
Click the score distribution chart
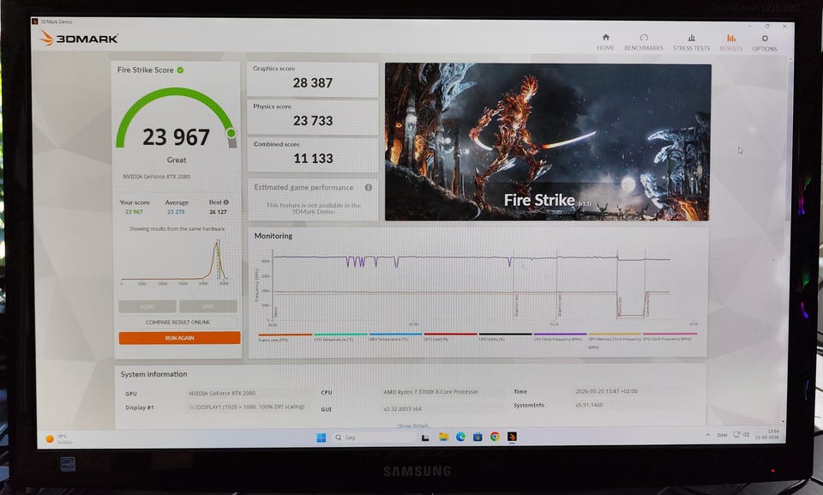[x=175, y=261]
